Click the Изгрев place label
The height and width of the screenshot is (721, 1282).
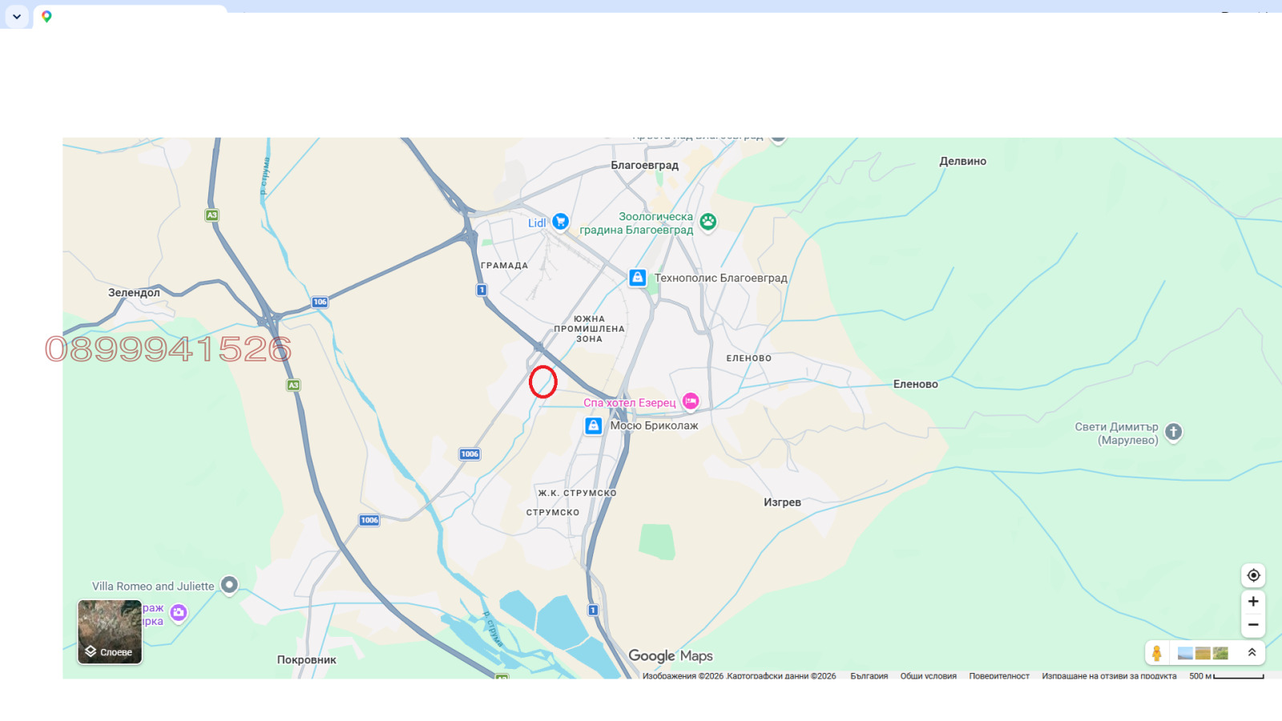(x=782, y=502)
